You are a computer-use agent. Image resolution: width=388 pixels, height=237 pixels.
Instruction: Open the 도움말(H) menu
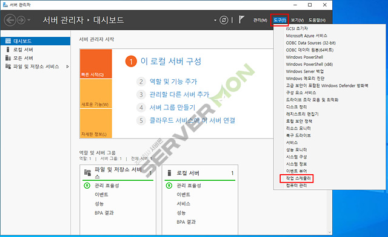(317, 20)
